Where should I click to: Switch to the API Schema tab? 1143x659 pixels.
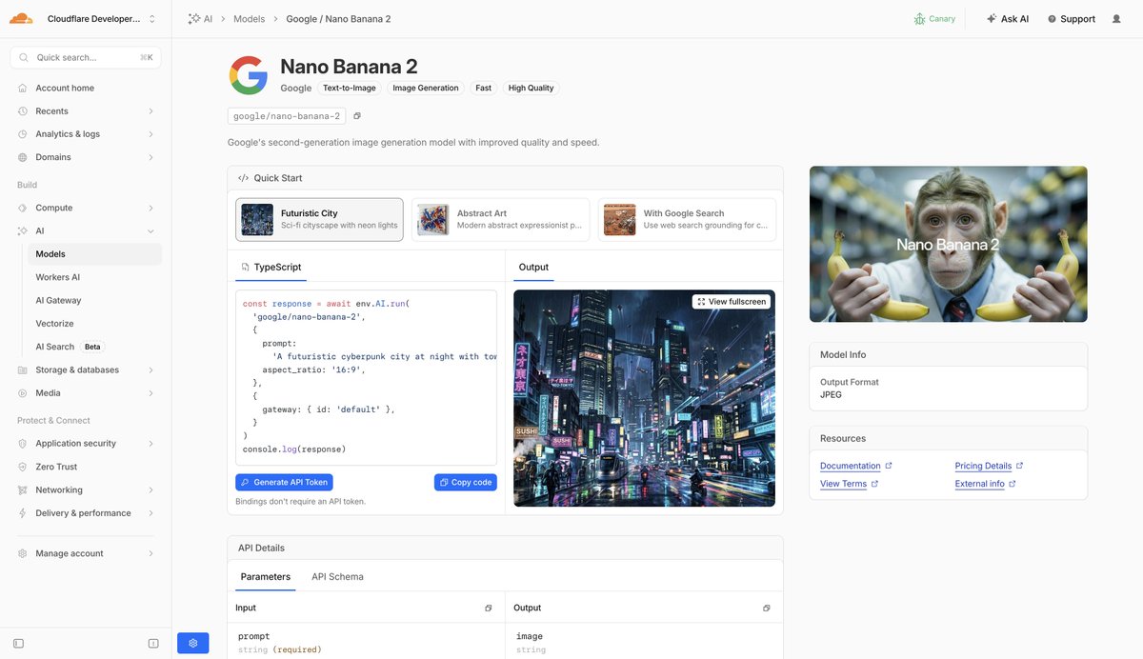coord(337,577)
